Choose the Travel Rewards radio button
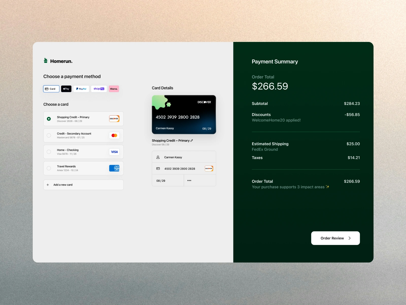 click(x=49, y=168)
